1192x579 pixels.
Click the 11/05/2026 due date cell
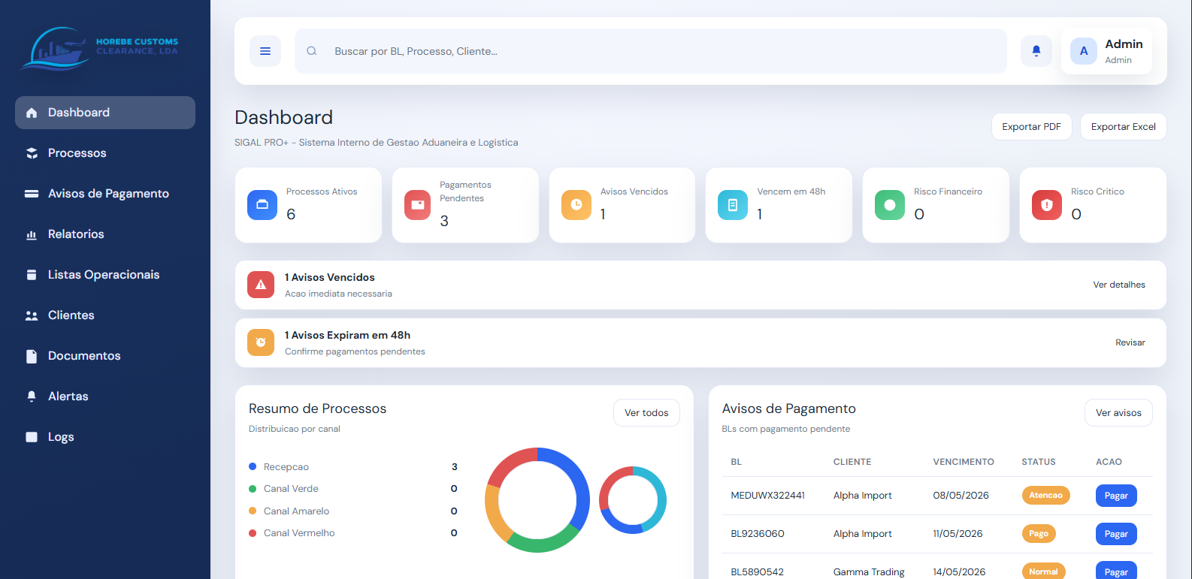pos(958,534)
